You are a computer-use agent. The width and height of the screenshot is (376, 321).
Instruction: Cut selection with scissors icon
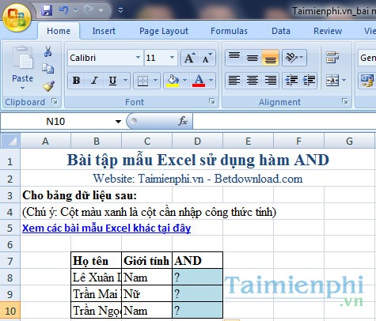47,51
